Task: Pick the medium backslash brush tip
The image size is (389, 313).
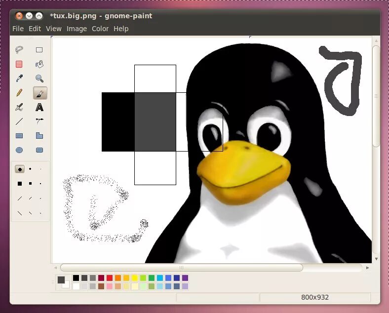Action: click(30, 213)
